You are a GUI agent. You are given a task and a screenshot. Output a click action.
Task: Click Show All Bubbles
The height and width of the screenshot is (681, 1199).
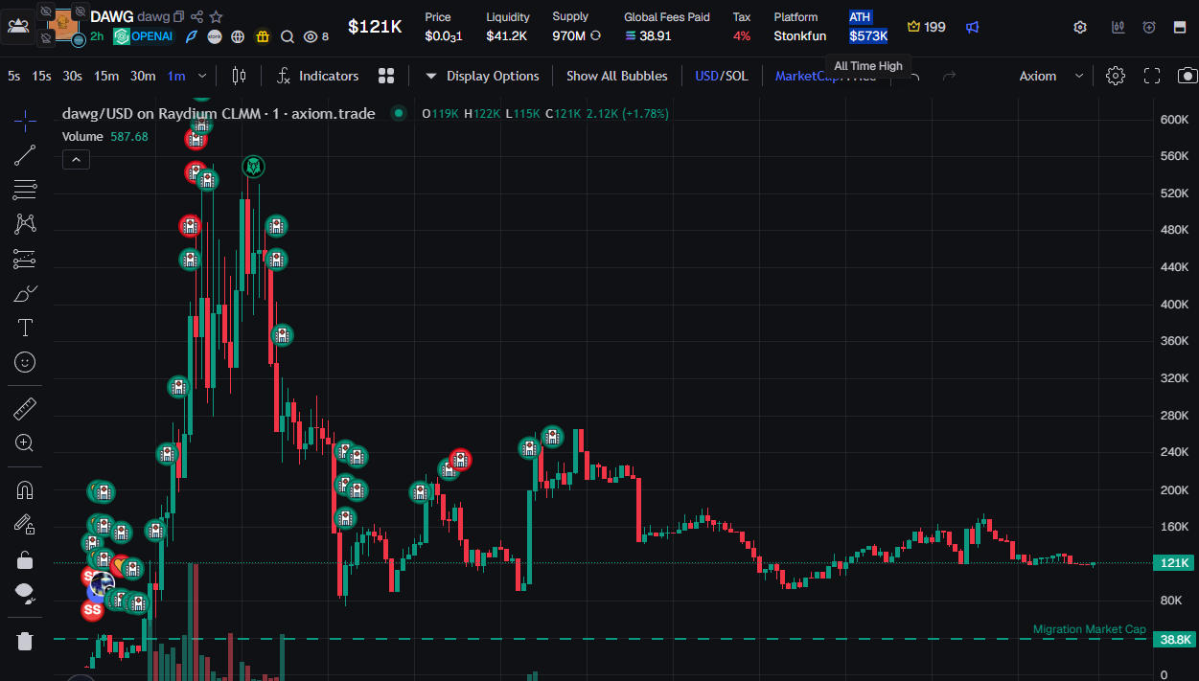point(616,76)
